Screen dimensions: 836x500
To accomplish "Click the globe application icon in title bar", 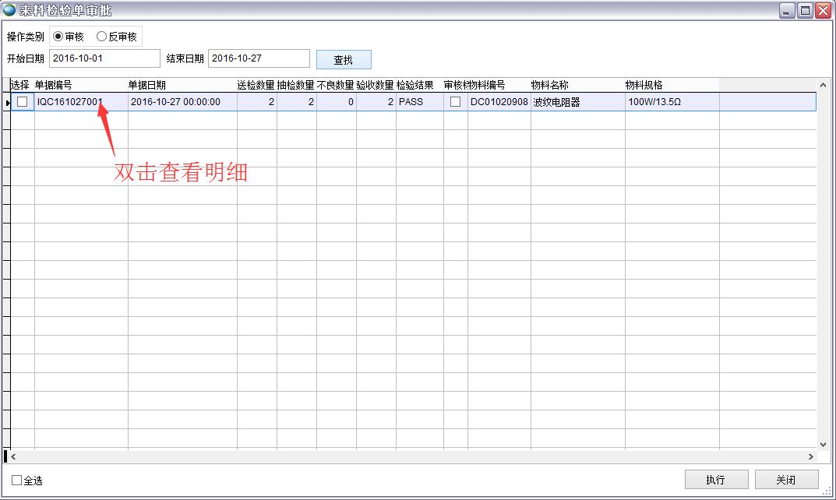I will click(9, 9).
